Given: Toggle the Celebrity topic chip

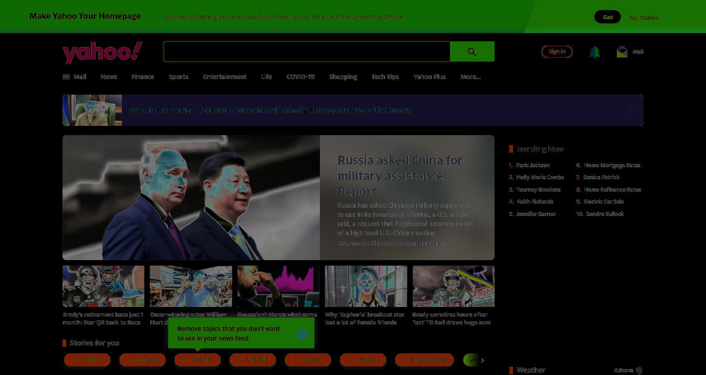Looking at the screenshot, I should coord(198,360).
